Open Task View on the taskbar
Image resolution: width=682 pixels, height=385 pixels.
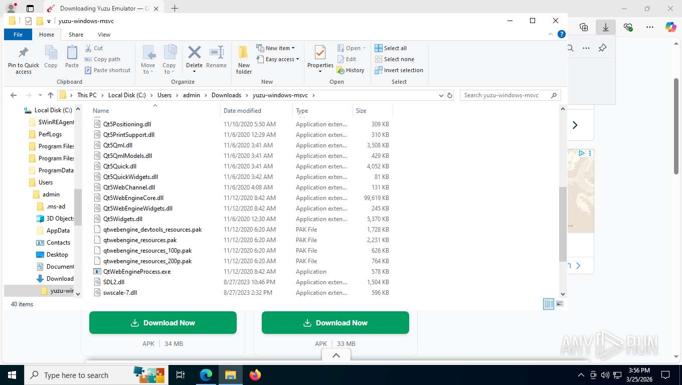coord(181,375)
